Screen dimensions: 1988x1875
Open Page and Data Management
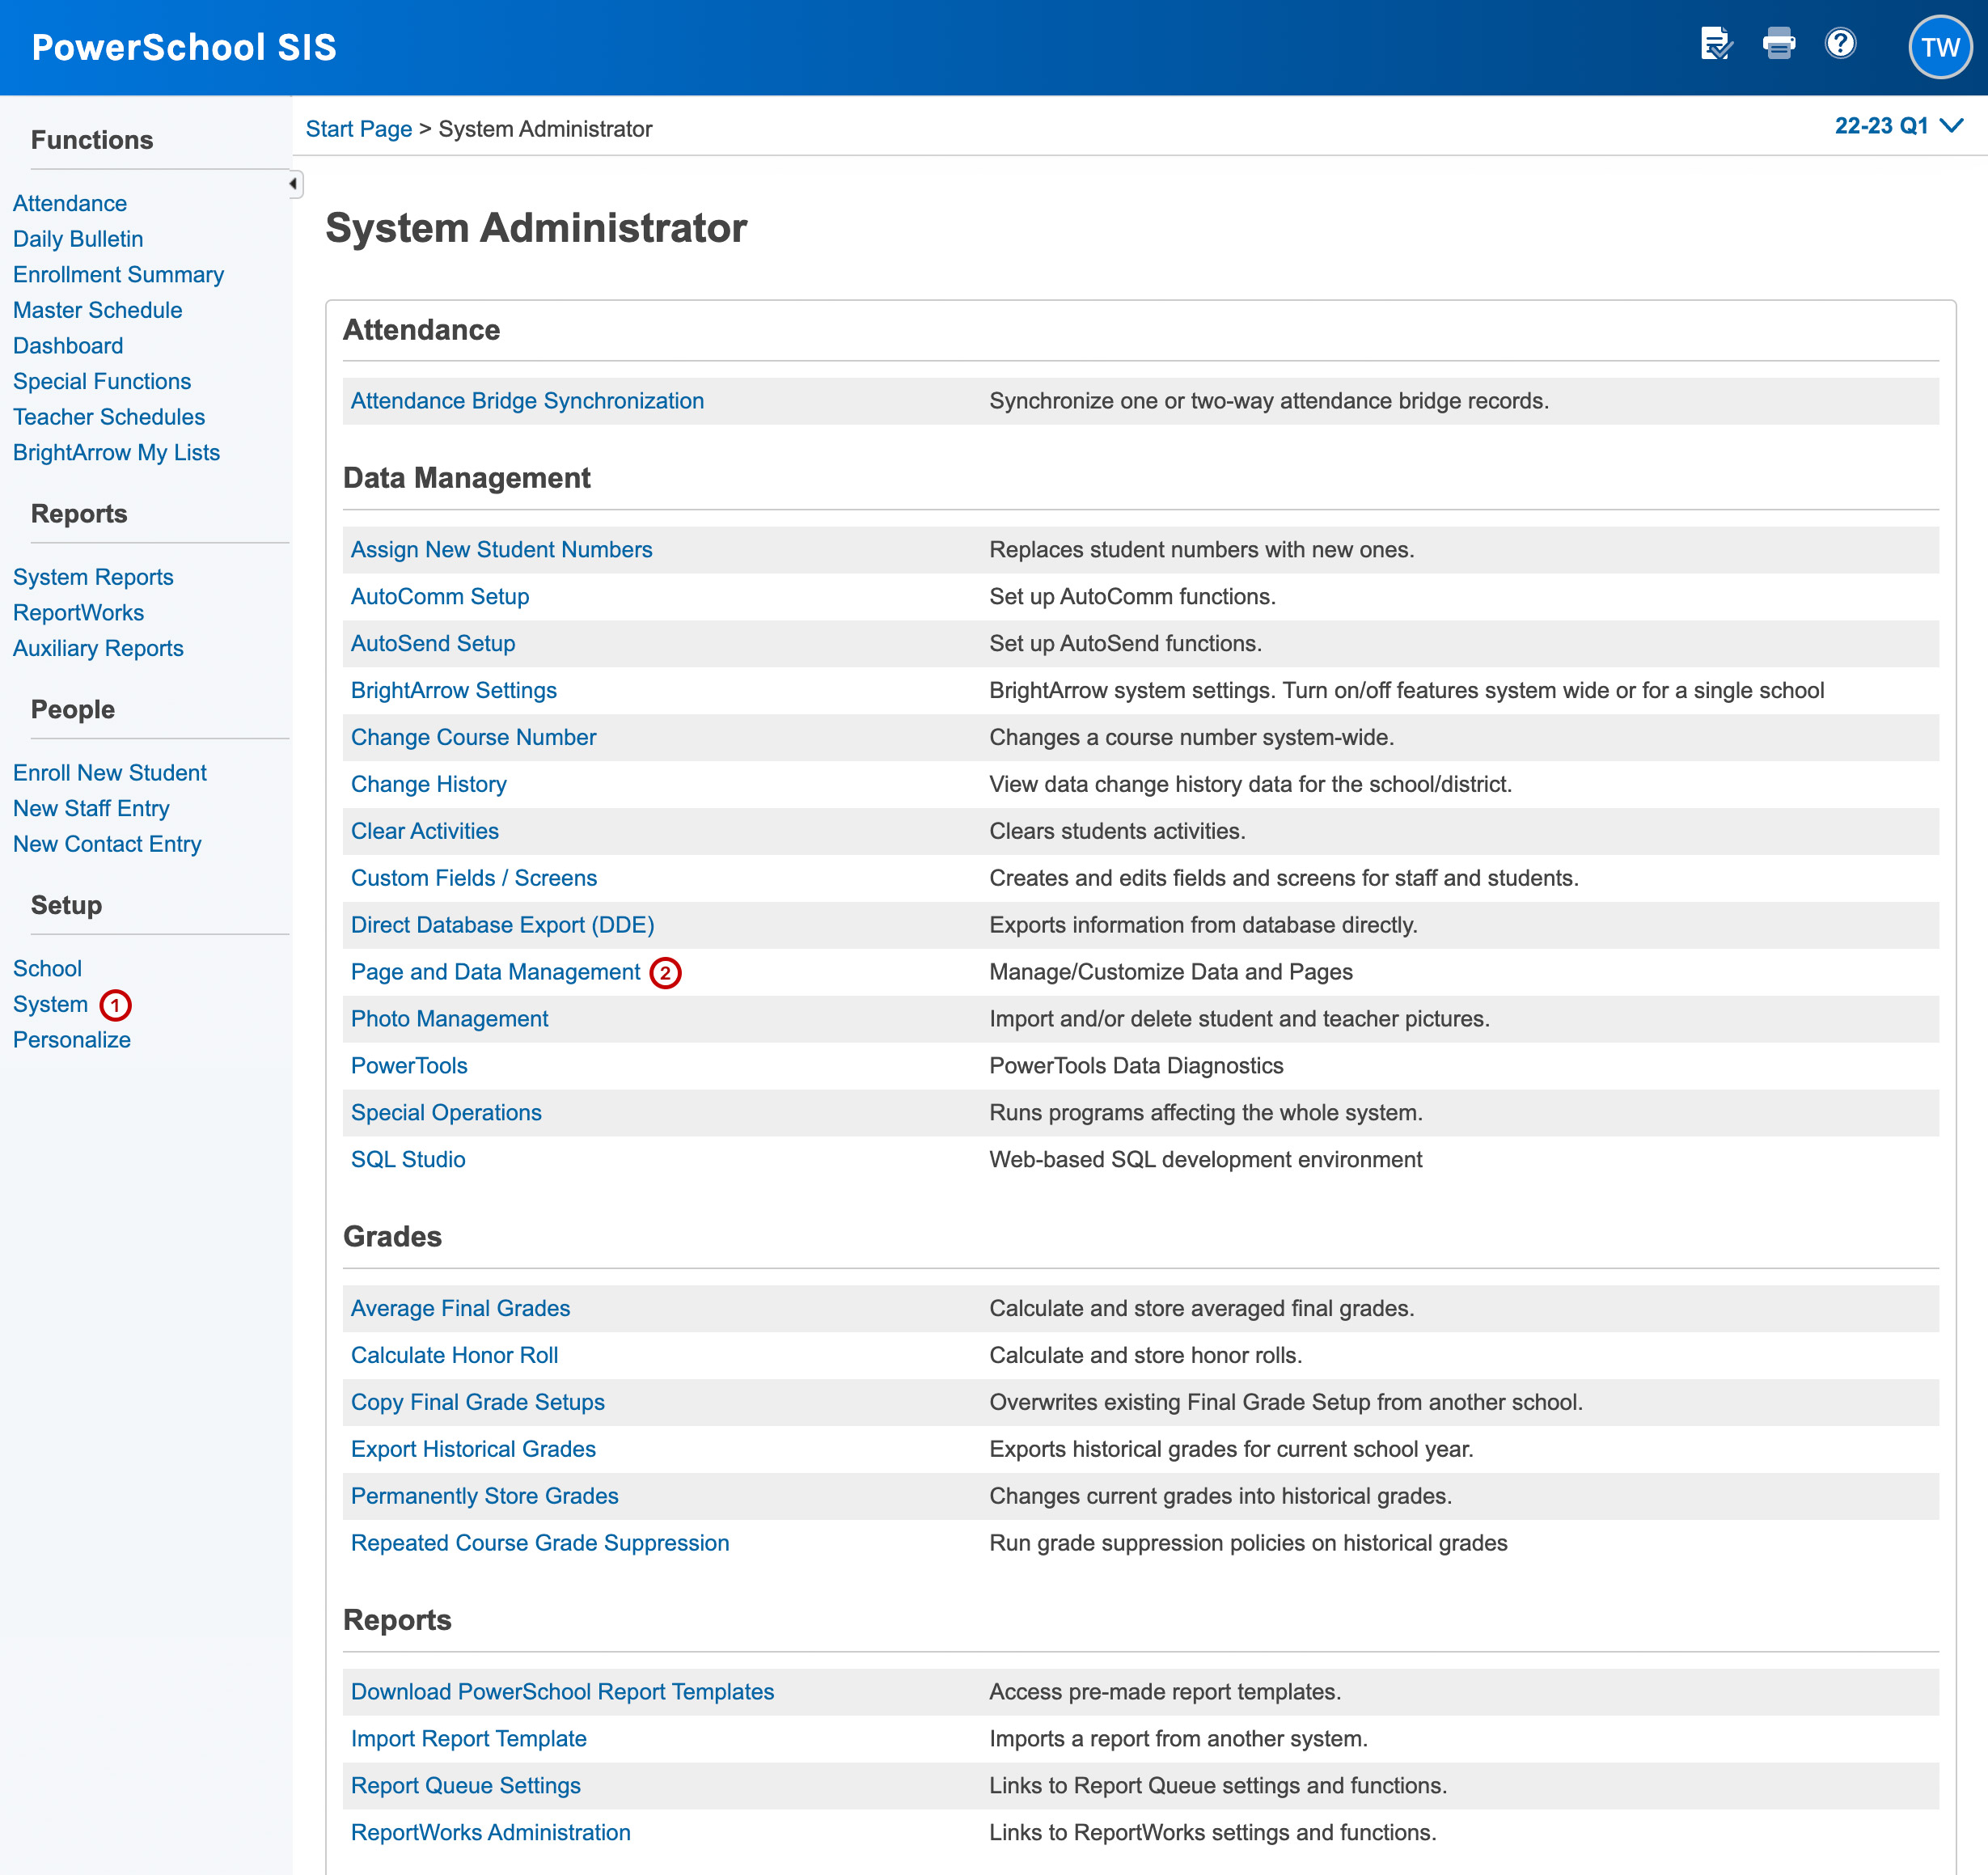[495, 972]
